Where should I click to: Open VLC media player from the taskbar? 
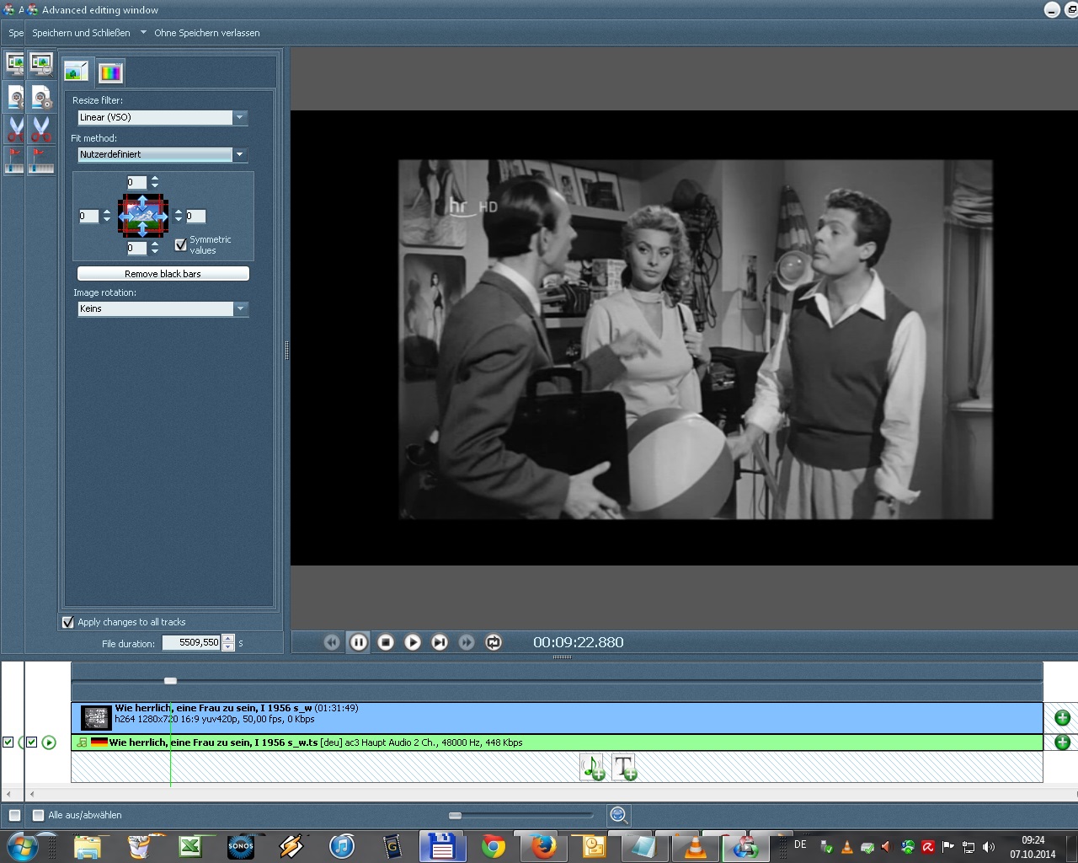[696, 846]
